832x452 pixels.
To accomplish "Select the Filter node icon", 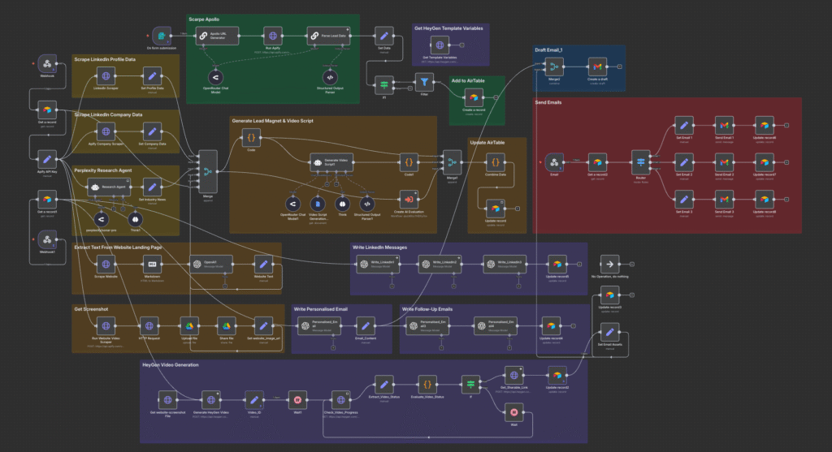I will point(424,80).
